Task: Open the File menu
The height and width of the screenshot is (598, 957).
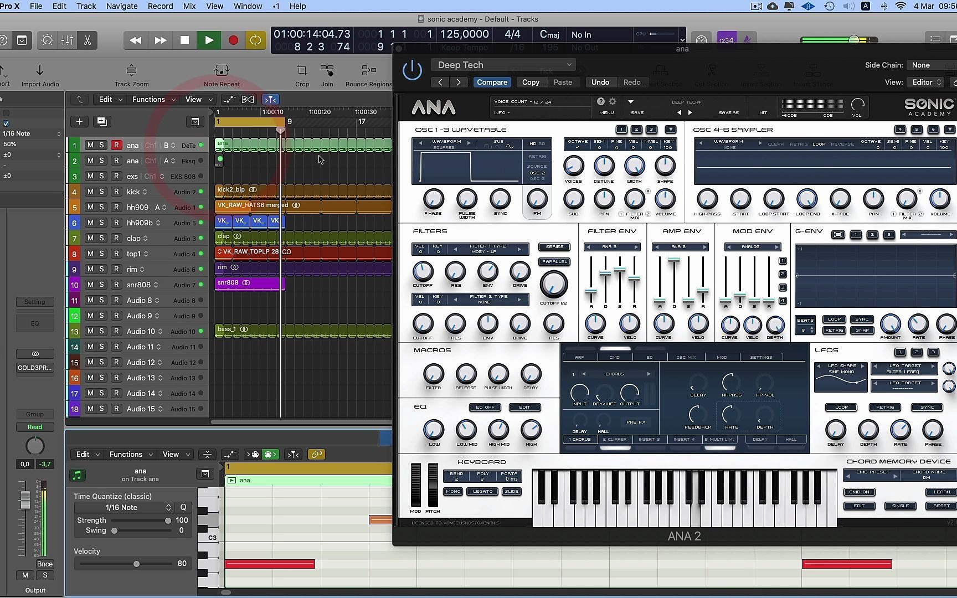Action: point(36,6)
